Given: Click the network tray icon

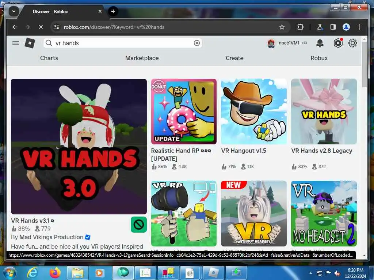Looking at the screenshot, I should 319,273.
